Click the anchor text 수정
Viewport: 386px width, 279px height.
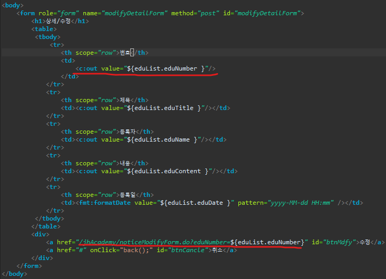pyautogui.click(x=365, y=242)
